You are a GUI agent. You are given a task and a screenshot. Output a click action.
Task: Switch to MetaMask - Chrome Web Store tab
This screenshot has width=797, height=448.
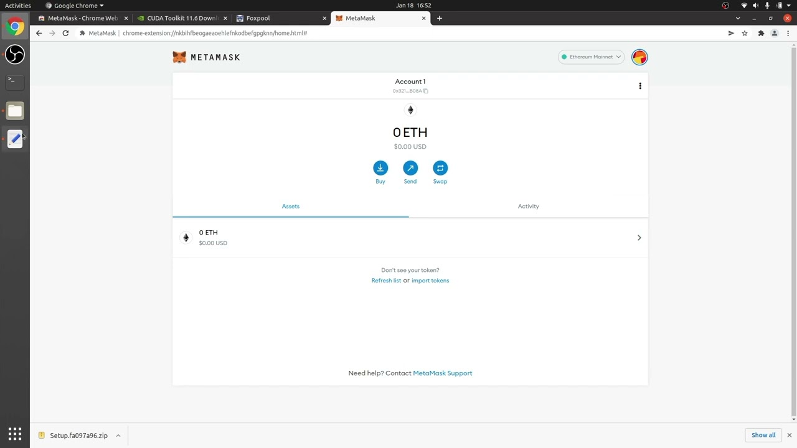(82, 18)
